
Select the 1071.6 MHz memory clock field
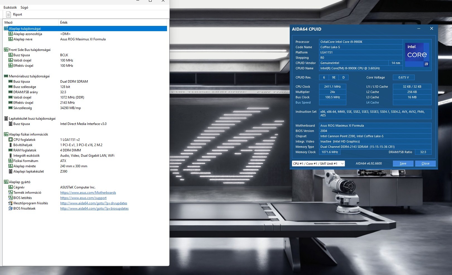(330, 152)
